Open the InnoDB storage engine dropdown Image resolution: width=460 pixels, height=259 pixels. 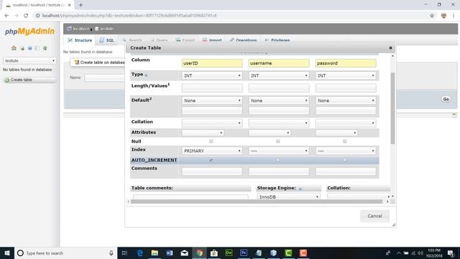288,196
